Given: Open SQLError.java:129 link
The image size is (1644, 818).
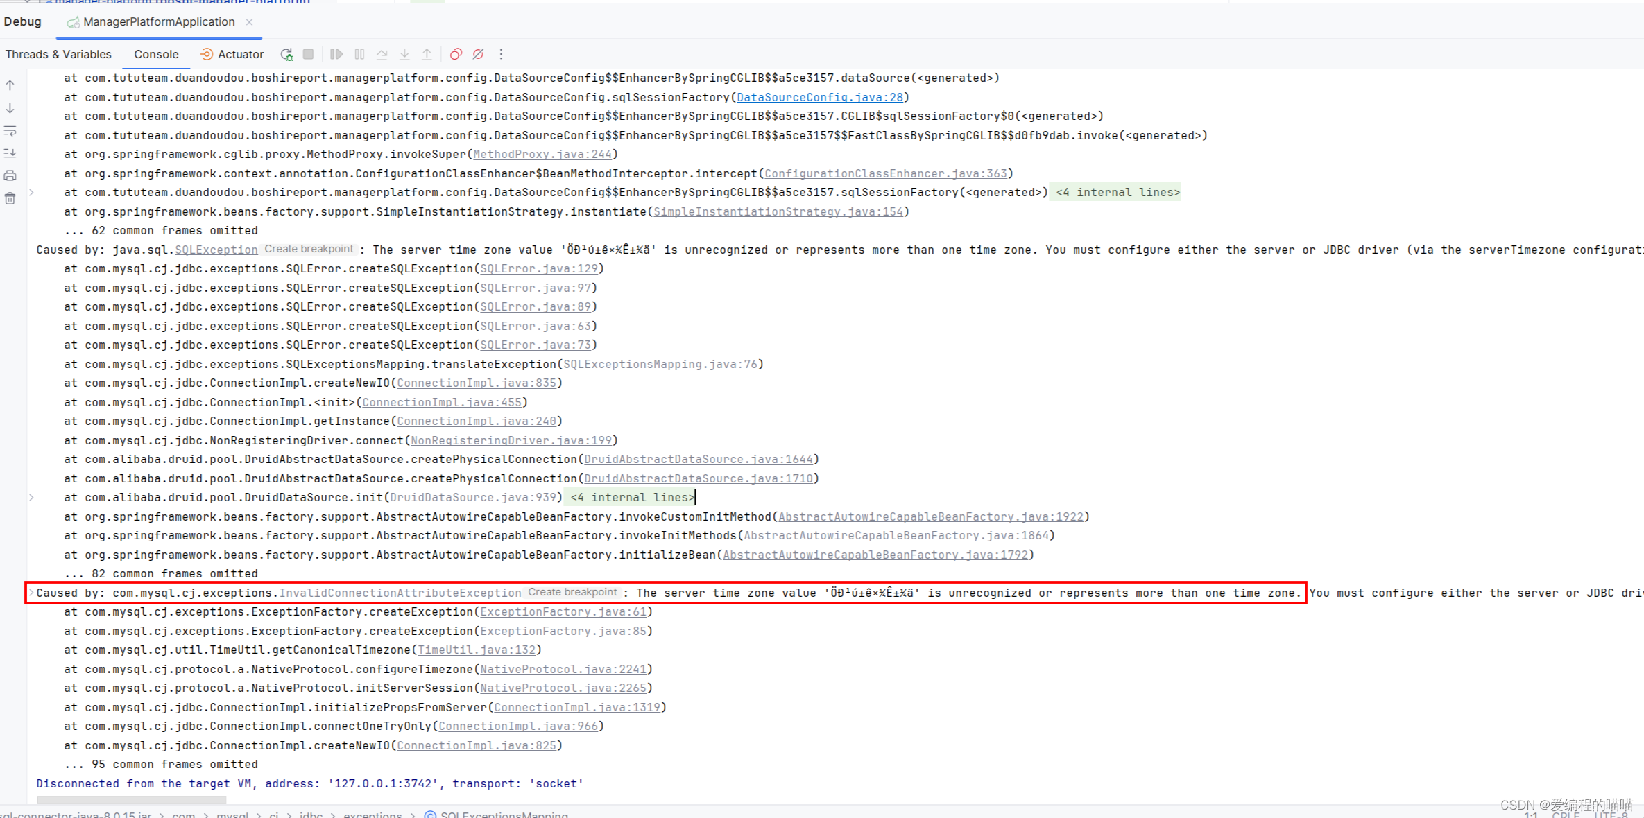Looking at the screenshot, I should pos(538,269).
